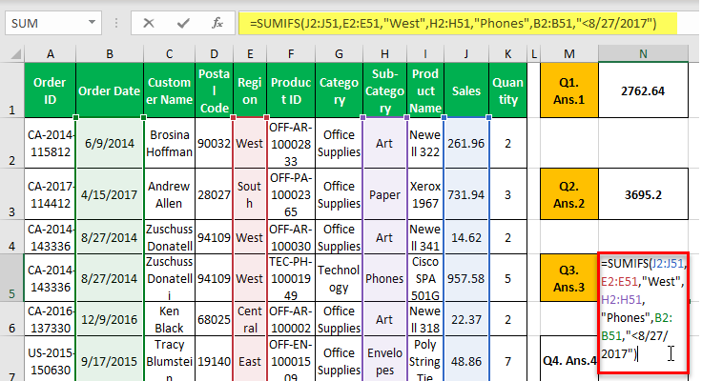
Task: Select column E header
Action: coord(250,54)
